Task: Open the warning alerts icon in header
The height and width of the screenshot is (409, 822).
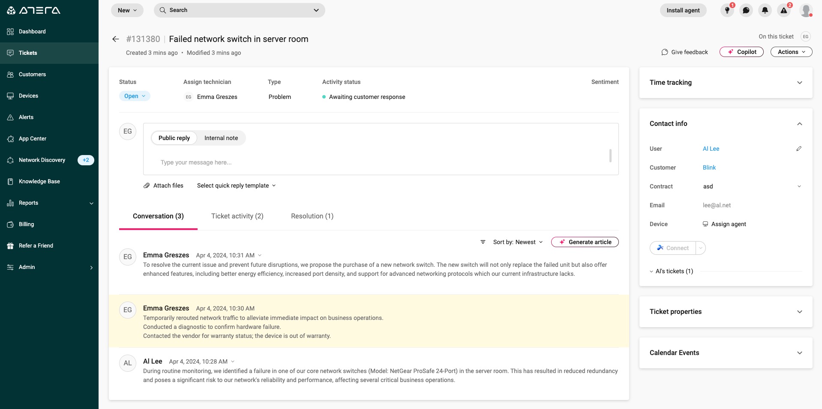Action: point(784,10)
